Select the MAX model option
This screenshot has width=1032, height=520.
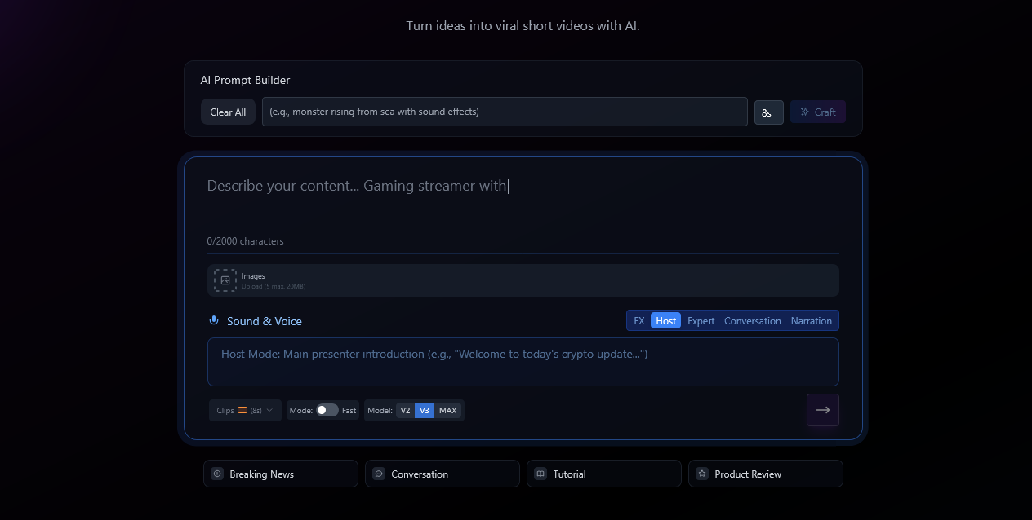(447, 410)
